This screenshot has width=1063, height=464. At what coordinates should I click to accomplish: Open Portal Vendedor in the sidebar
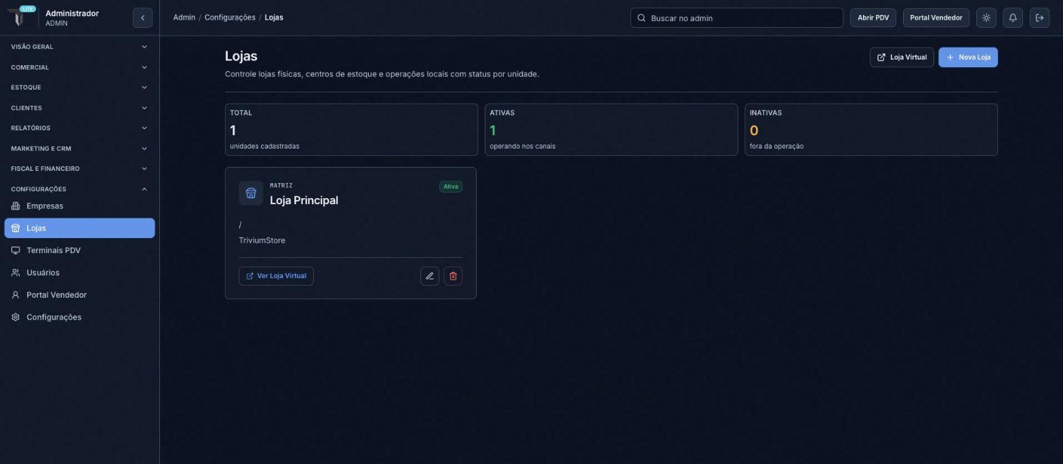click(79, 295)
